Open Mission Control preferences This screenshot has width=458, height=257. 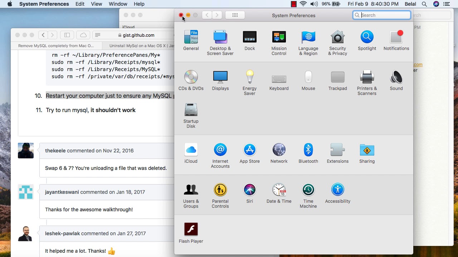(x=279, y=43)
